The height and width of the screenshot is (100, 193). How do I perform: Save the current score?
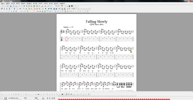click(8, 6)
